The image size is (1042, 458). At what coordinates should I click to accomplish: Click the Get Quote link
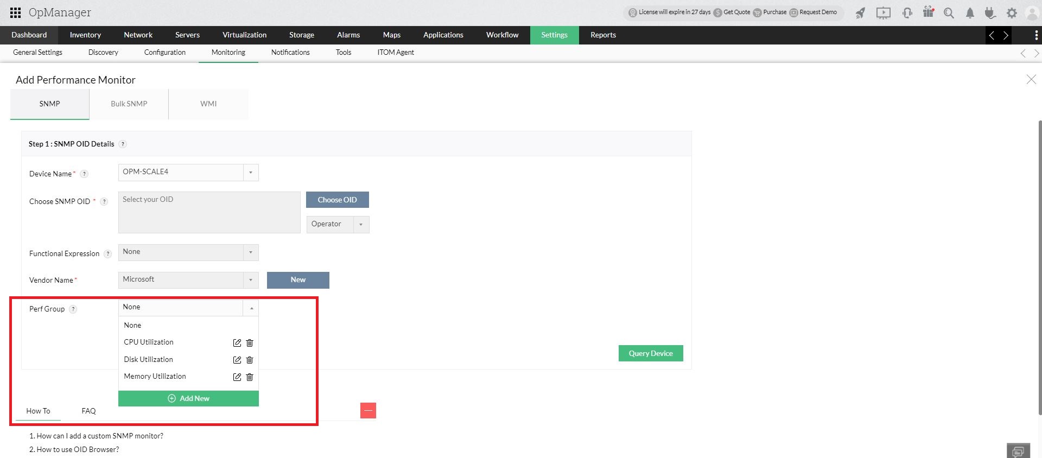click(x=732, y=12)
